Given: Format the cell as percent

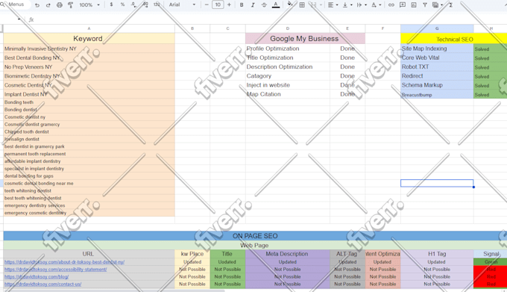Looking at the screenshot, I should 122,4.
